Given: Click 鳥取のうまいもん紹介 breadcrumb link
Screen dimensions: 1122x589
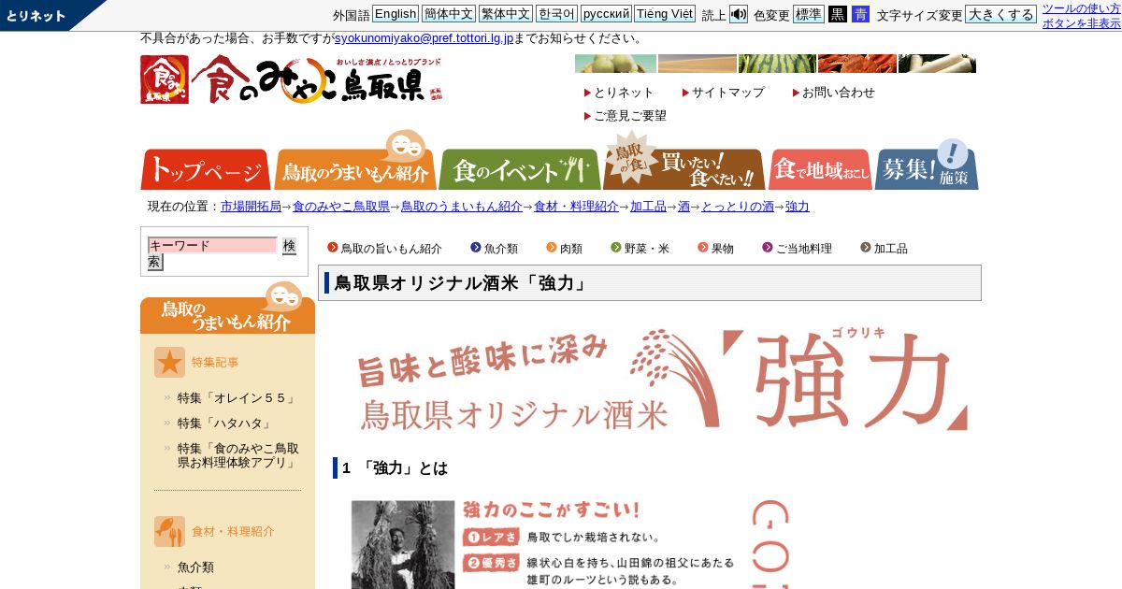Looking at the screenshot, I should [462, 207].
